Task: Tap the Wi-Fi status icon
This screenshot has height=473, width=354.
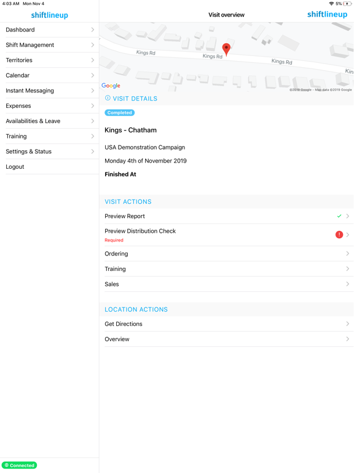Action: pyautogui.click(x=331, y=4)
